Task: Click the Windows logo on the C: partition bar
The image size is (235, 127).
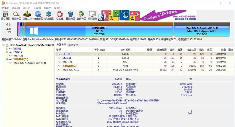Action: [x=34, y=31]
